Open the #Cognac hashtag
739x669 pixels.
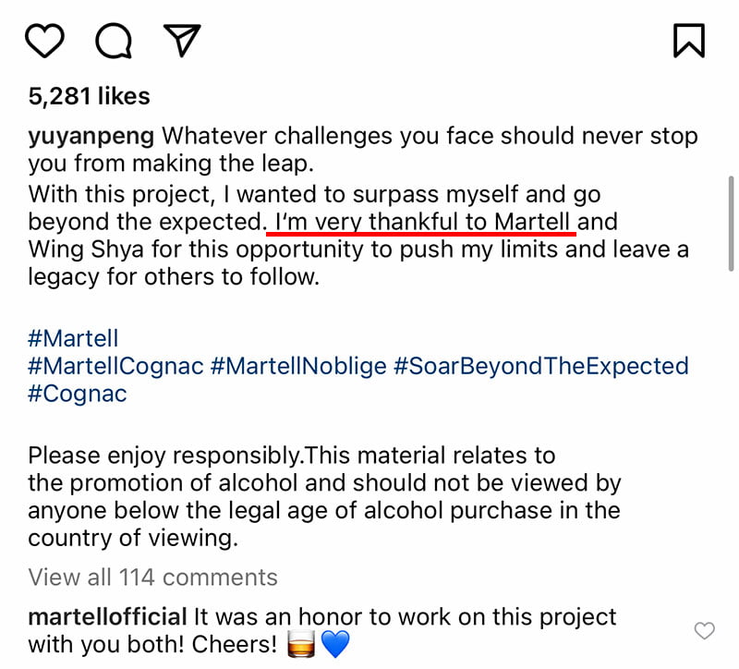pyautogui.click(x=78, y=395)
